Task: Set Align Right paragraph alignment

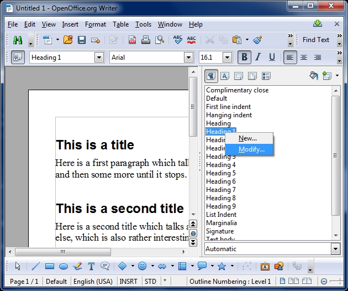Action: 318,58
